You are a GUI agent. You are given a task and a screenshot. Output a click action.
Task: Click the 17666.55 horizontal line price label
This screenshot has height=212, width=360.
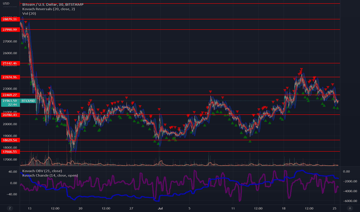coord(10,151)
